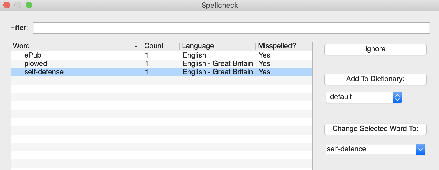Select the self-defense word row
439x170 pixels.
pyautogui.click(x=44, y=72)
